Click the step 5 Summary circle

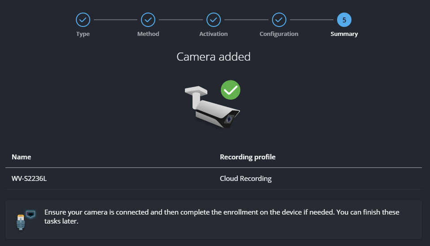pyautogui.click(x=344, y=20)
